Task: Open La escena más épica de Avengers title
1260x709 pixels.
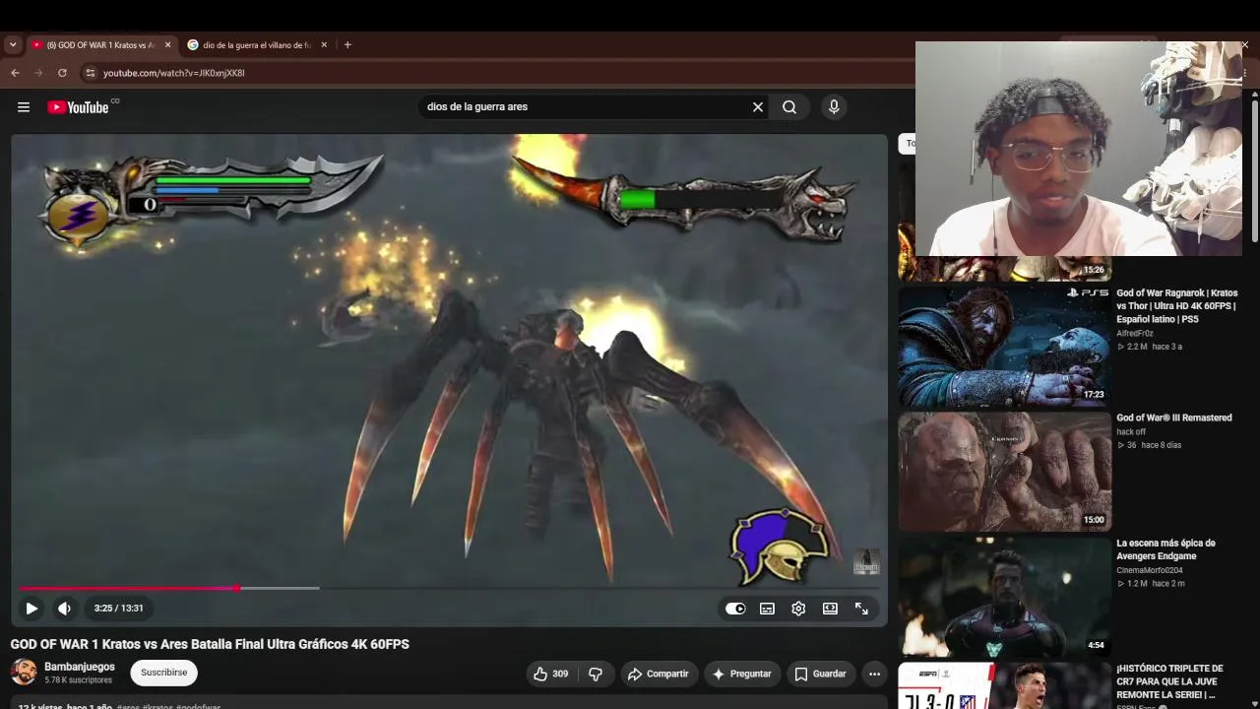Action: pos(1166,549)
